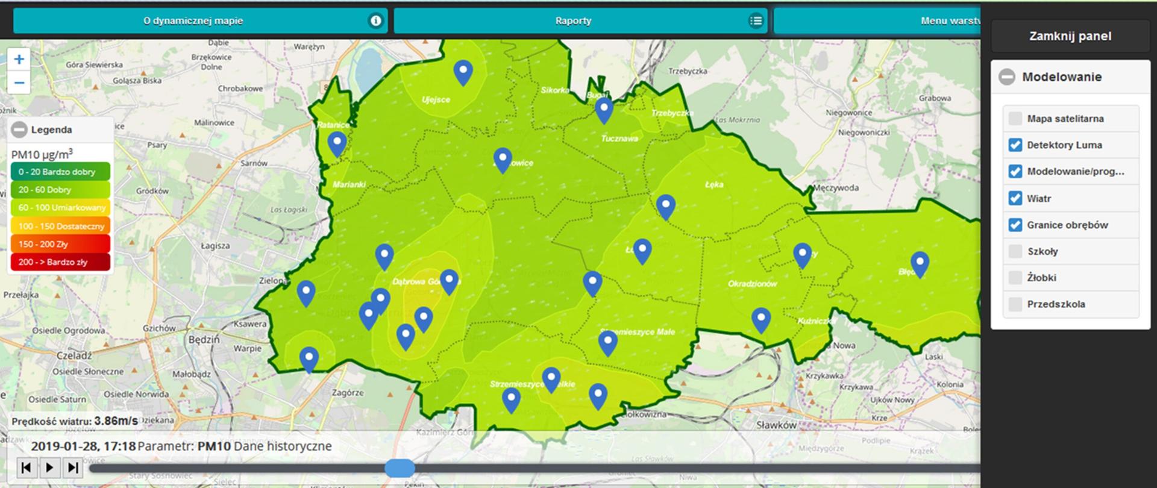Viewport: 1157px width, 488px height.
Task: Uncheck the Detektory Luma layer
Action: coord(1015,145)
